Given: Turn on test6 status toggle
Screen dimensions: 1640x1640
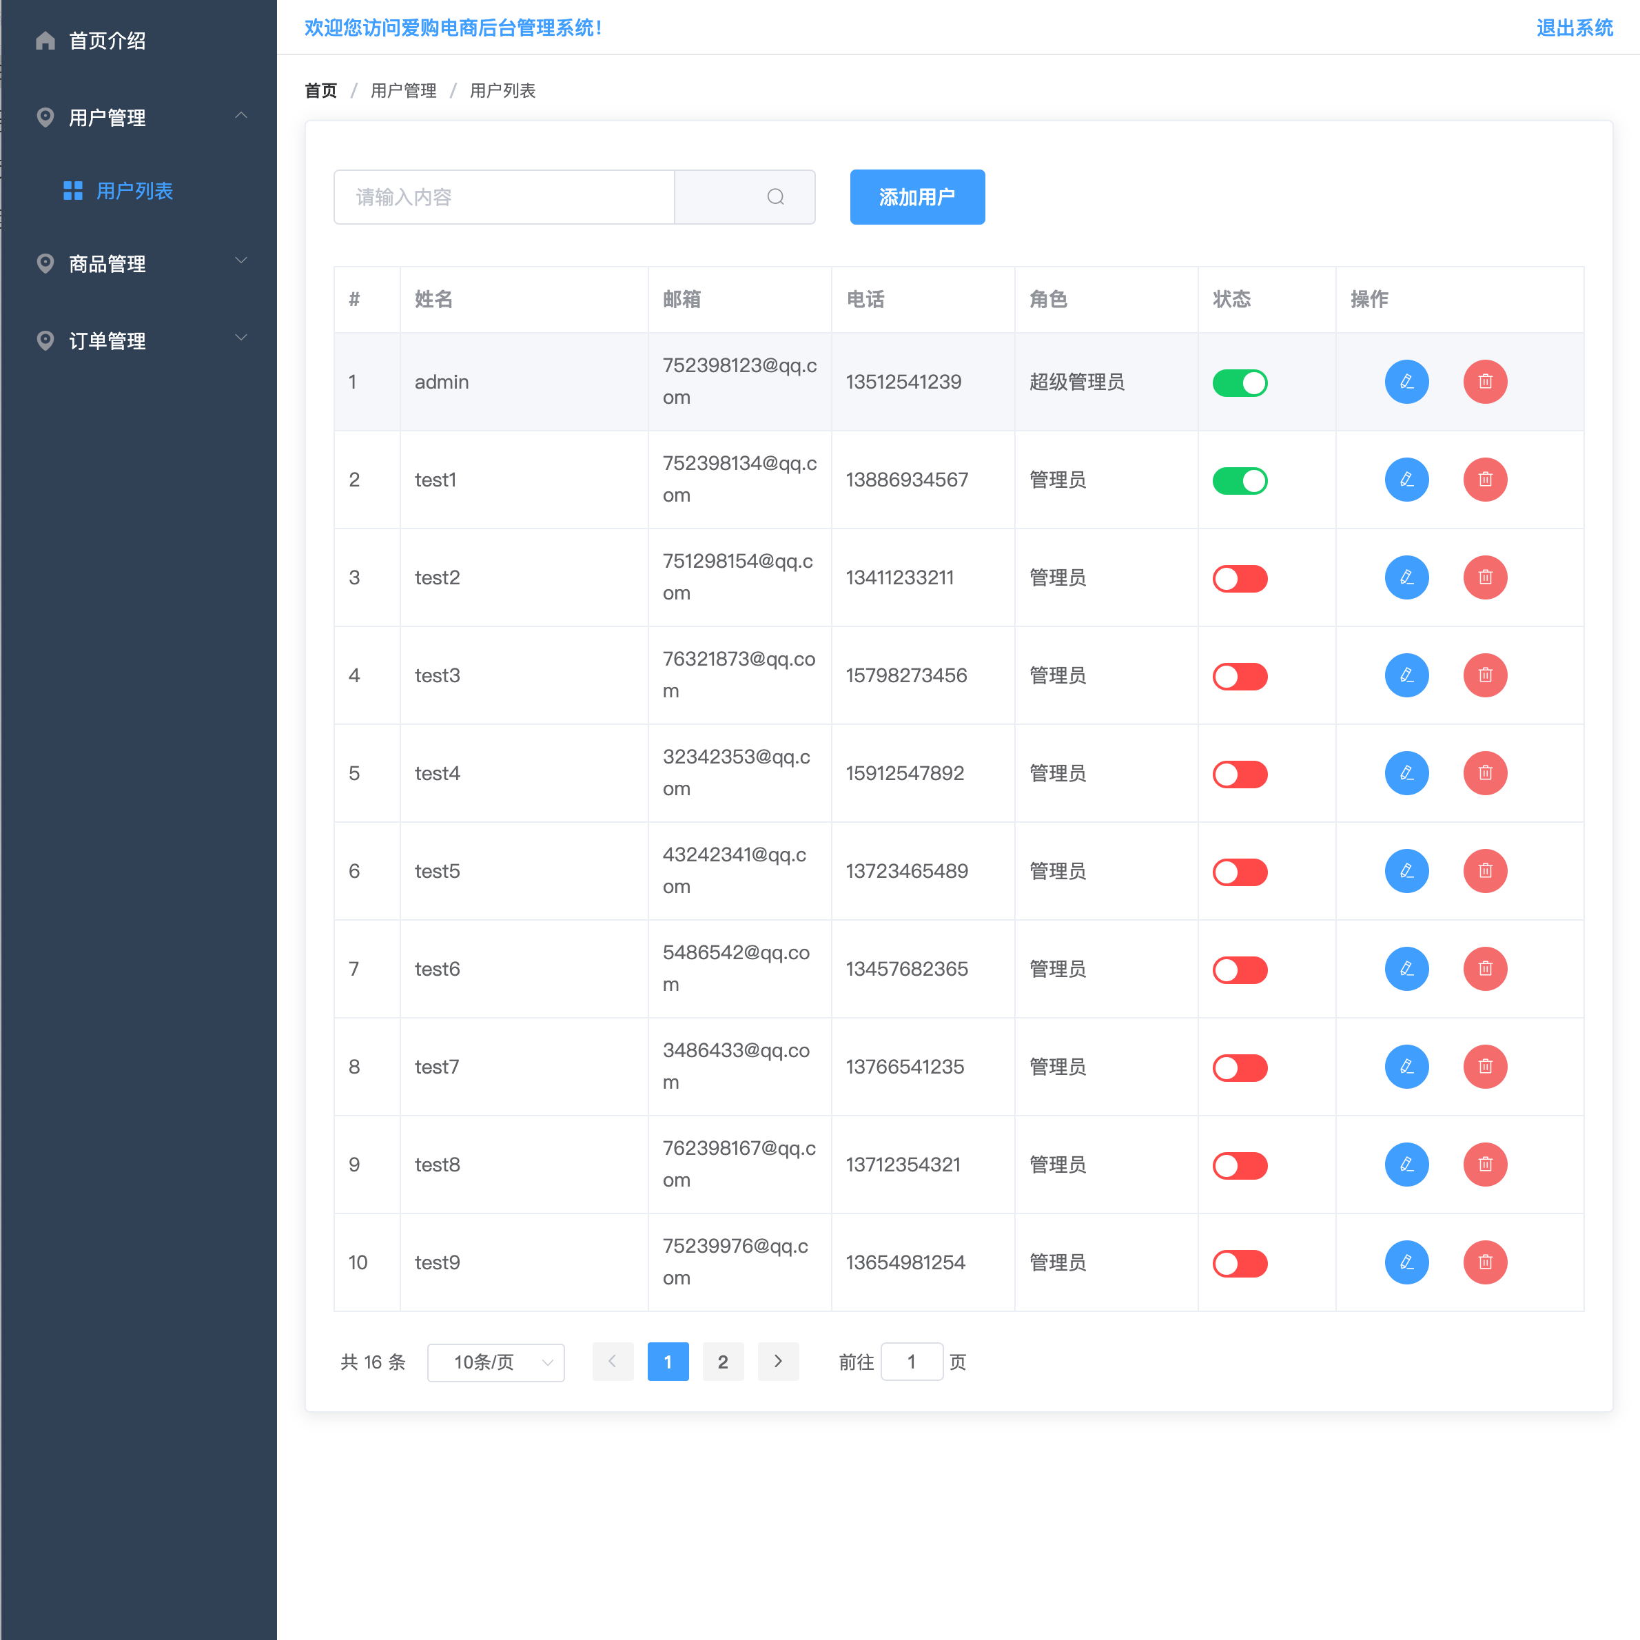Looking at the screenshot, I should (1240, 970).
